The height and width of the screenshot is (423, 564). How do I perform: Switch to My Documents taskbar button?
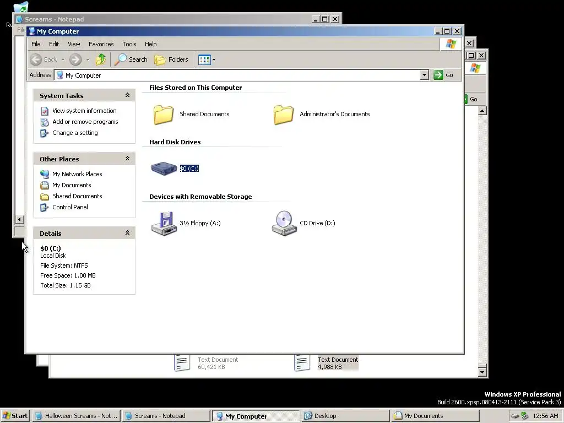tap(435, 416)
